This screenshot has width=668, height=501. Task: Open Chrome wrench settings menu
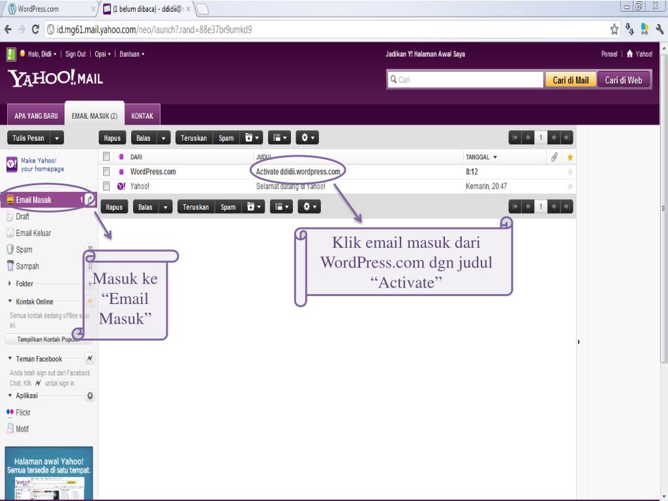(660, 29)
